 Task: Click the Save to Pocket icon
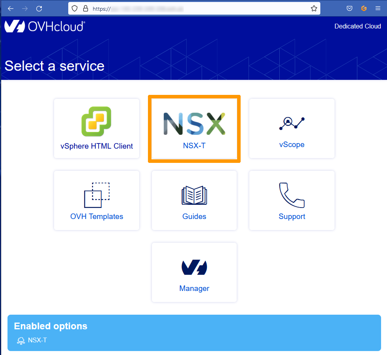[x=349, y=8]
